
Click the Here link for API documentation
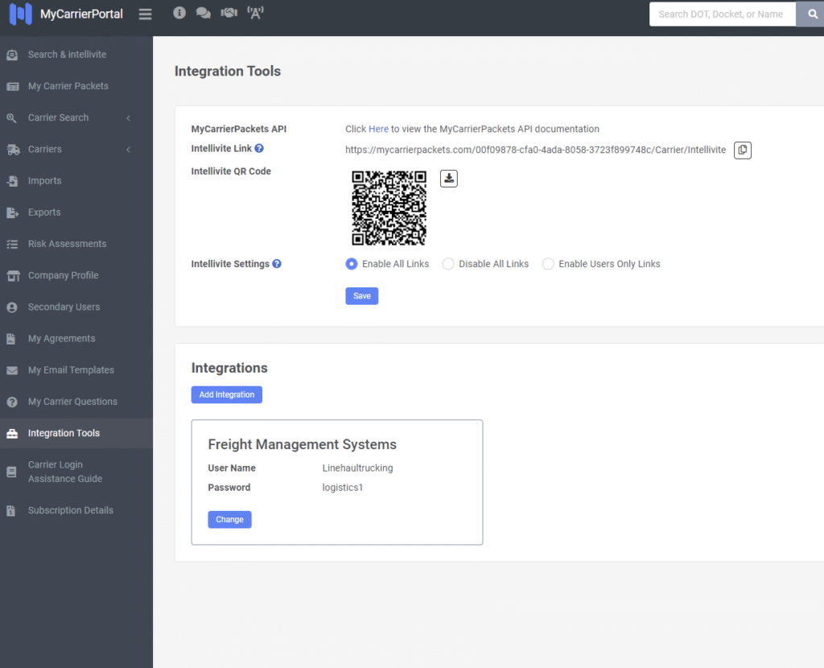378,128
